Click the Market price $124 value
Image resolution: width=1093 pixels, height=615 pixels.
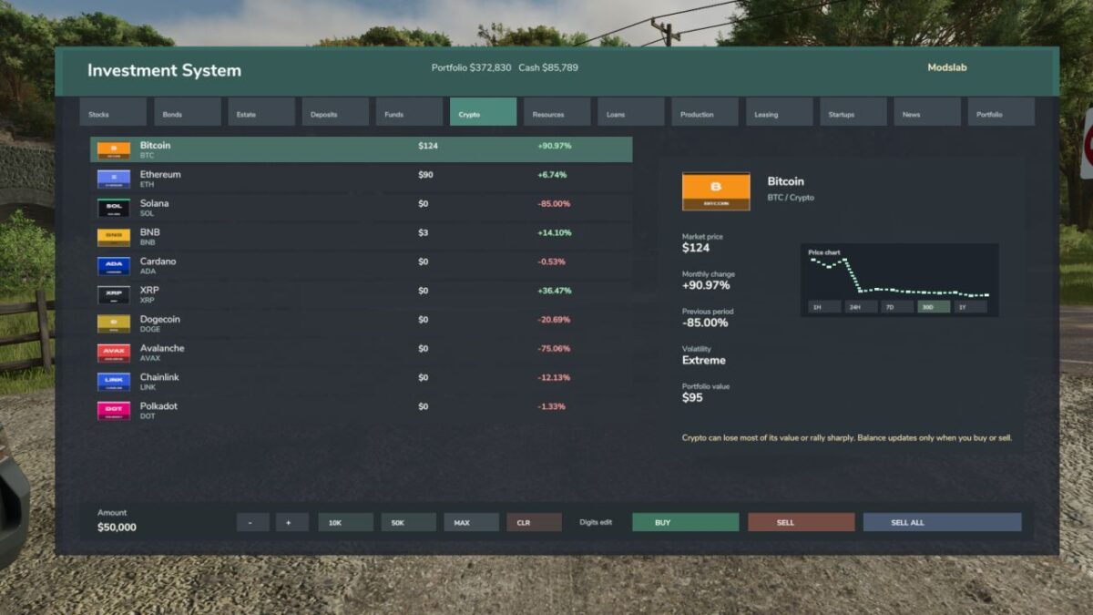tap(696, 248)
